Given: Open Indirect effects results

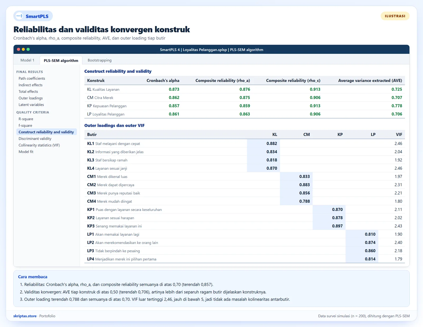Looking at the screenshot, I should click(30, 85).
